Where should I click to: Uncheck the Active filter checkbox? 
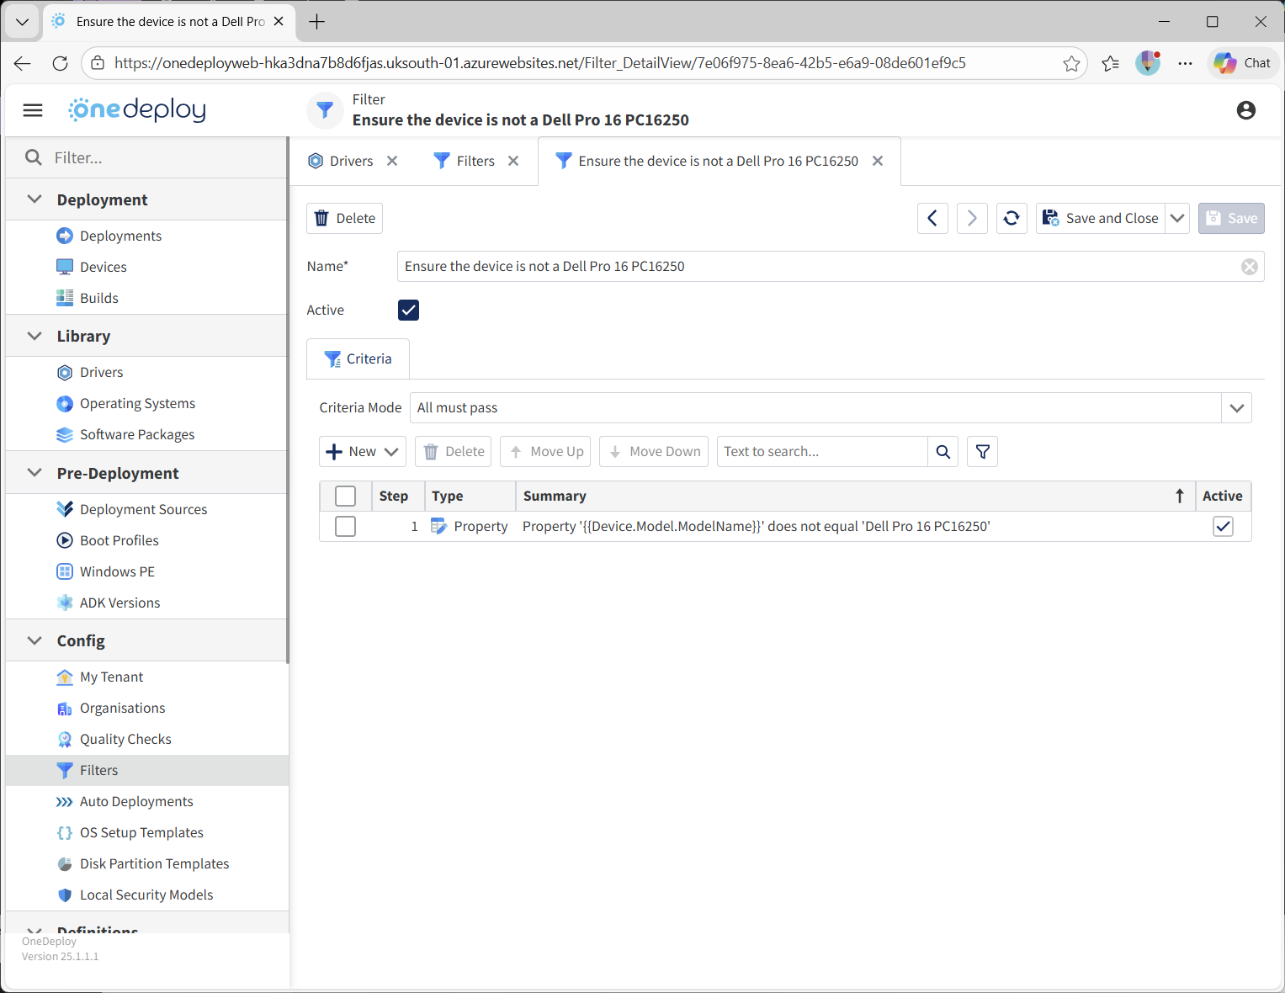click(x=408, y=310)
